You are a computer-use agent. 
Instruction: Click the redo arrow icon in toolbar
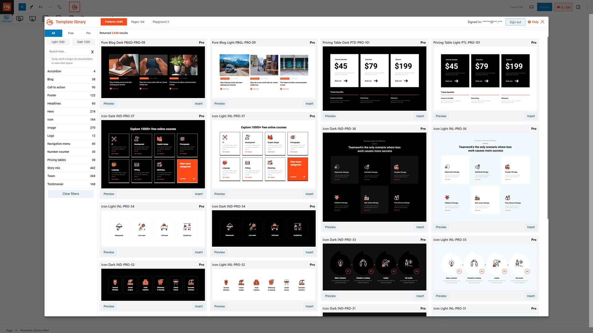(x=49, y=6)
